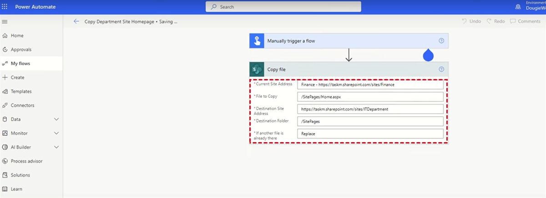Click the Process advisor label
Viewport: 546px width, 198px height.
(x=26, y=161)
